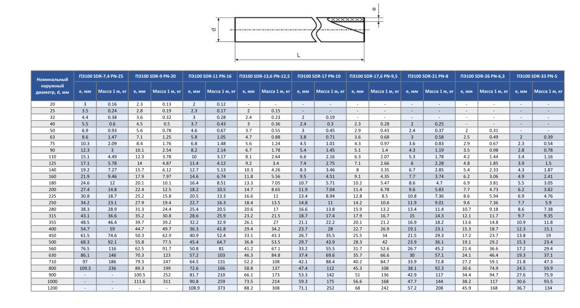This screenshot has width=580, height=308.
Task: Click the diameter row label '315'
Action: click(52, 216)
